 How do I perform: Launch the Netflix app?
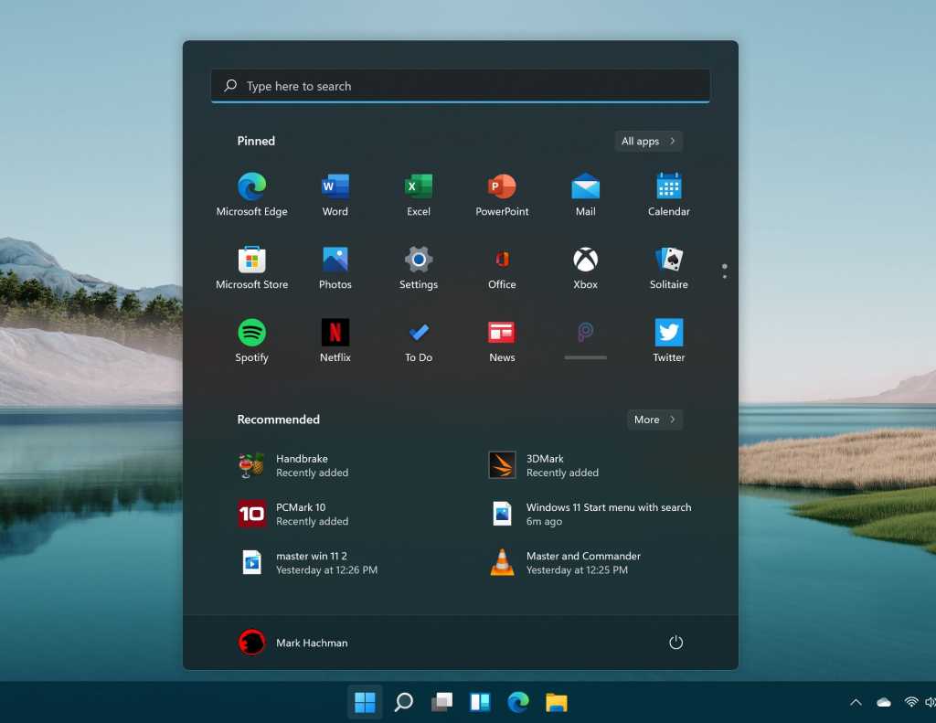tap(335, 340)
